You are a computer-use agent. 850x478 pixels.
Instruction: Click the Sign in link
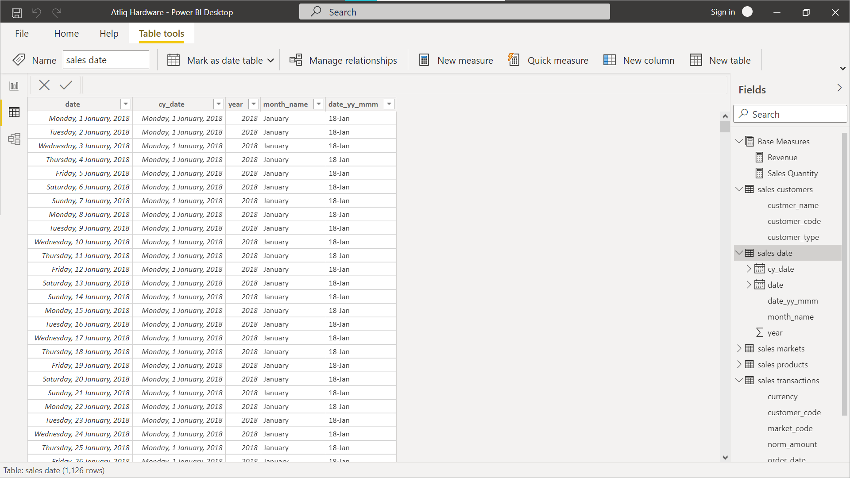click(722, 12)
